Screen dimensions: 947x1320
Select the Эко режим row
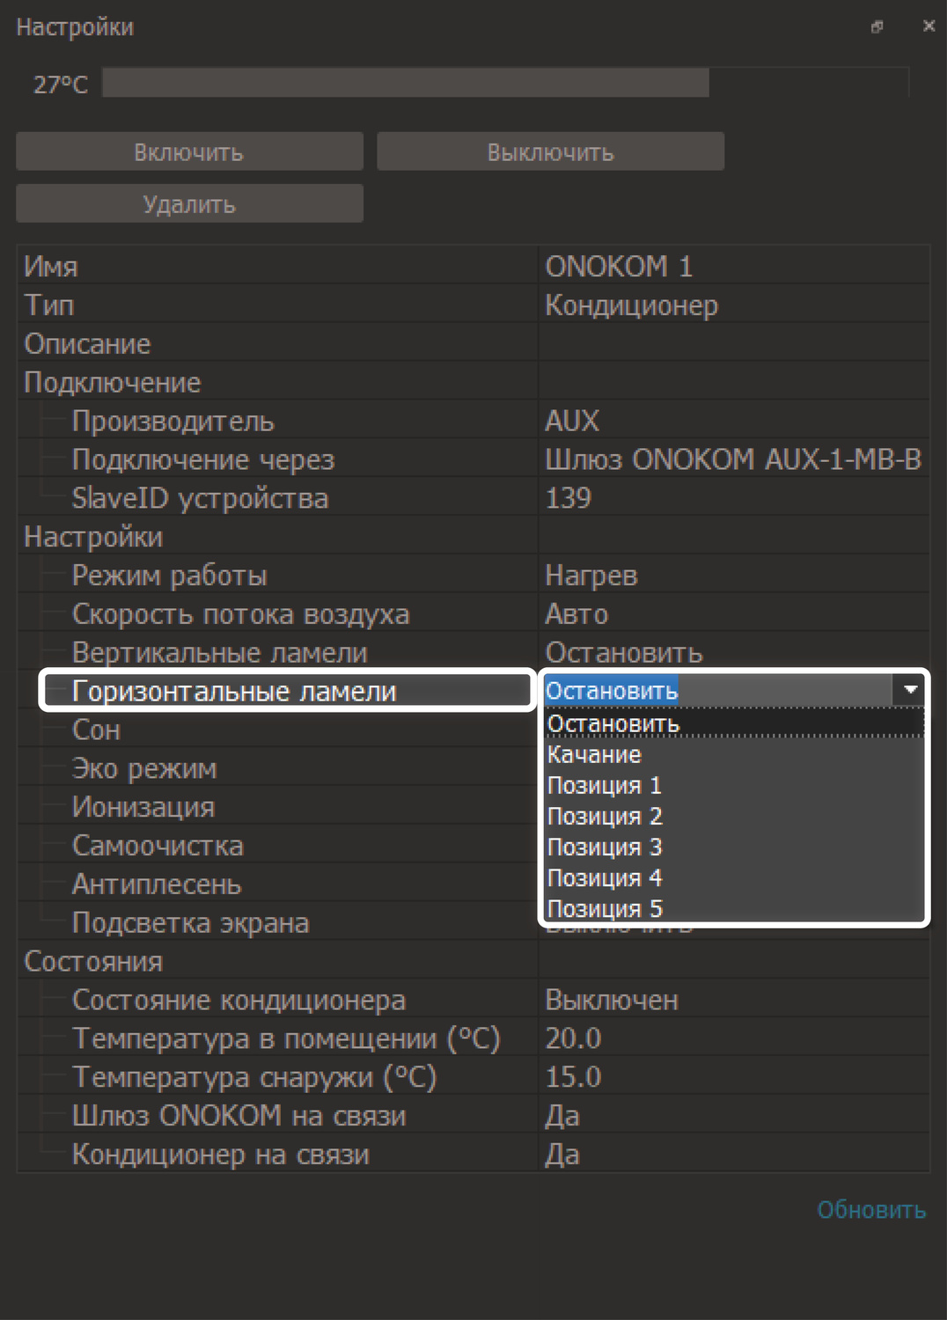coord(144,769)
